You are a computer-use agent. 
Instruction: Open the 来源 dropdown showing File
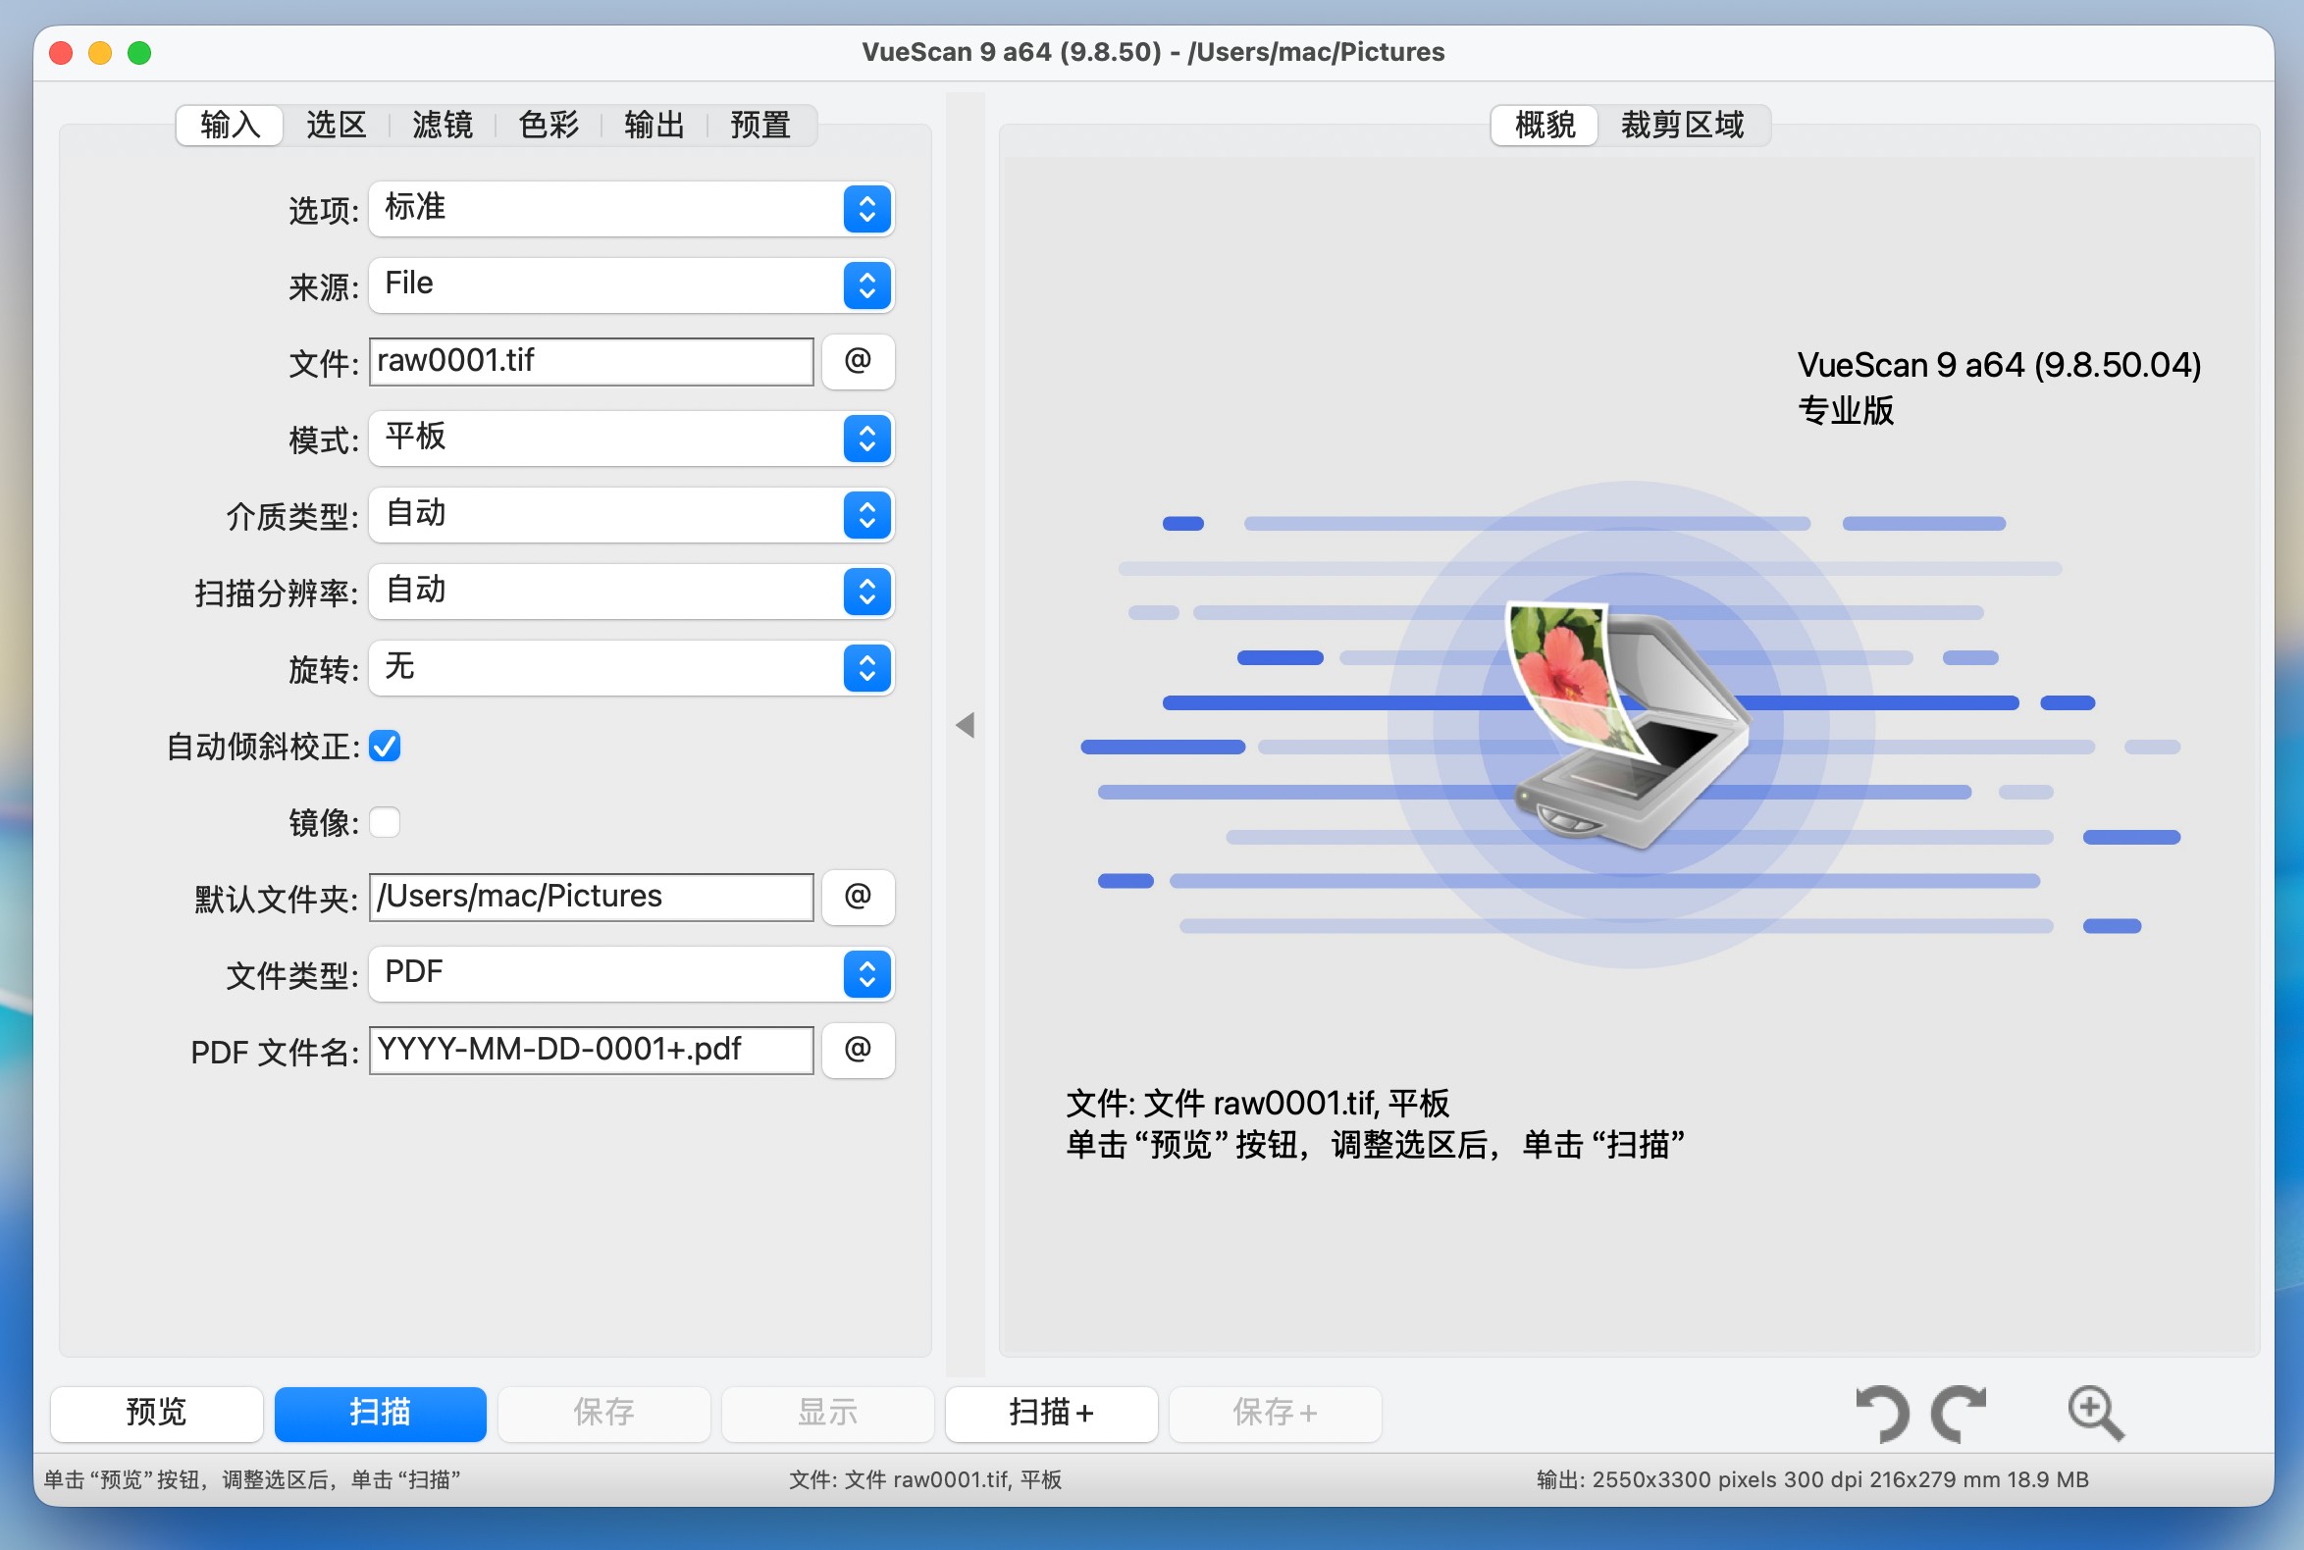(631, 284)
